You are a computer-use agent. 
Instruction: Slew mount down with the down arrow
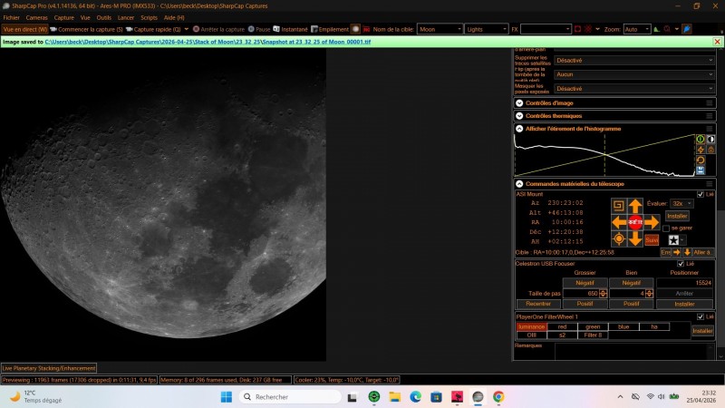pos(635,239)
